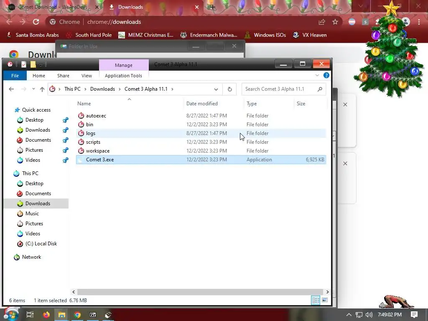Viewport: 428px width, 321px height.
Task: Open recent locations dropdown arrow
Action: click(x=33, y=89)
